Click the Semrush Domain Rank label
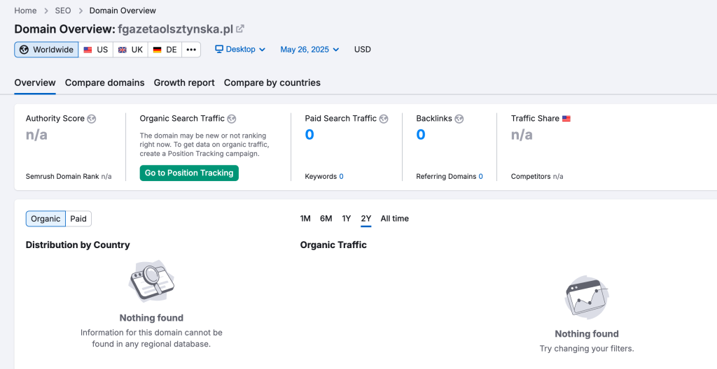The height and width of the screenshot is (369, 717). [62, 177]
